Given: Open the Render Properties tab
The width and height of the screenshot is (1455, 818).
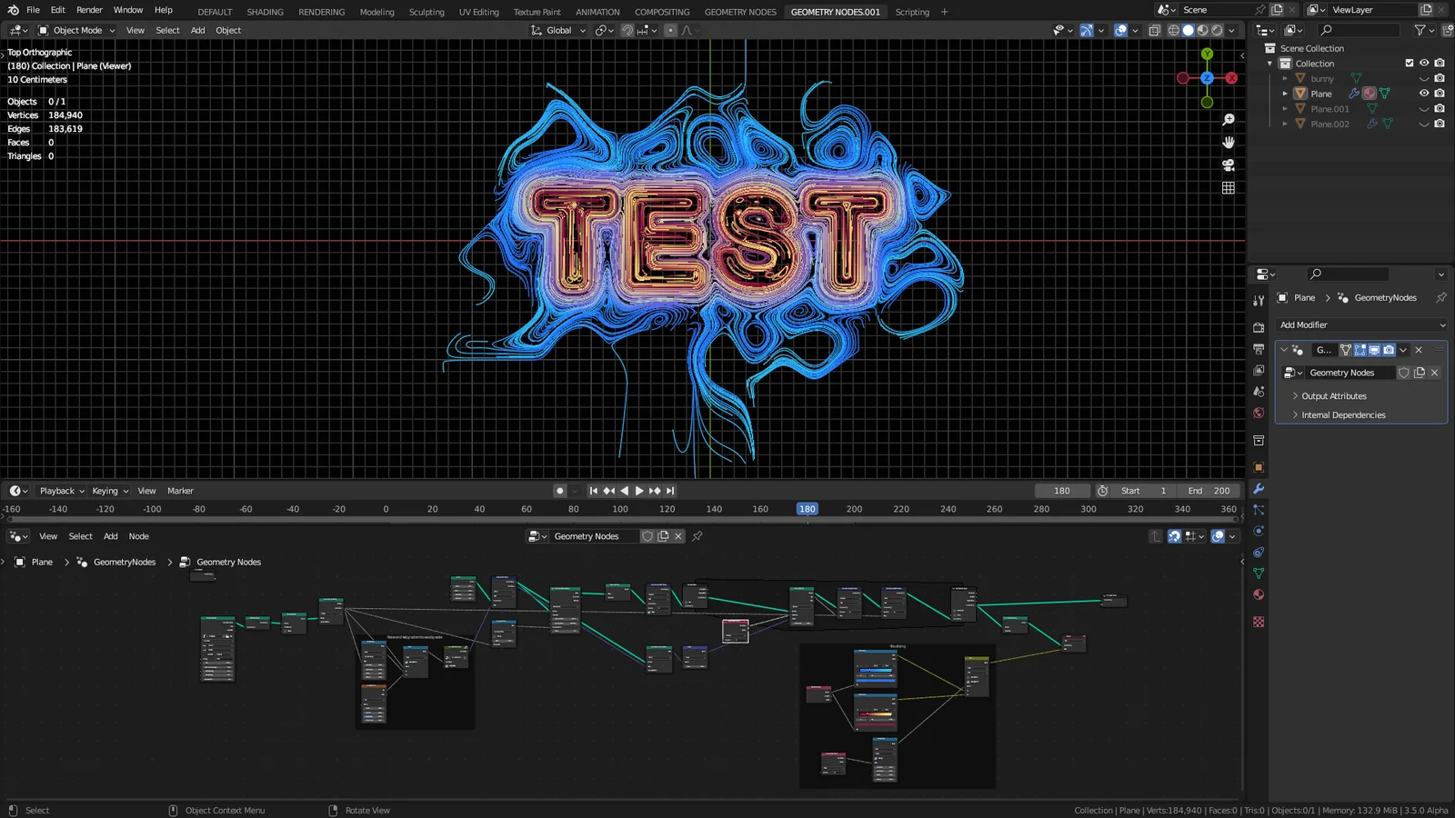Looking at the screenshot, I should pos(1259,327).
